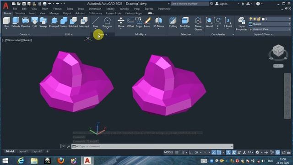The width and height of the screenshot is (293, 165).
Task: Start the Presspull command
Action: [x=54, y=22]
